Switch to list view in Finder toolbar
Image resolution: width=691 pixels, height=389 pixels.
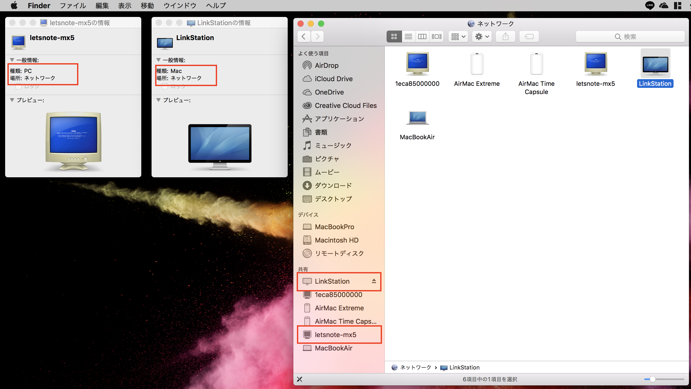pos(408,36)
